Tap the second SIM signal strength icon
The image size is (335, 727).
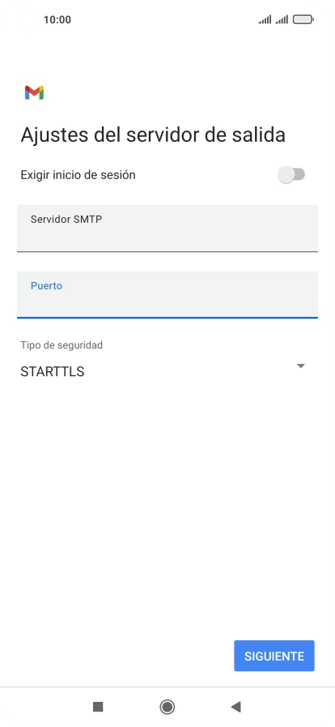(282, 19)
